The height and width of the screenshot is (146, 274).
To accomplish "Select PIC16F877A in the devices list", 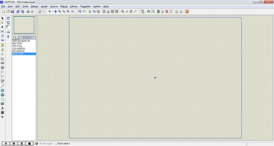I will 18,51.
